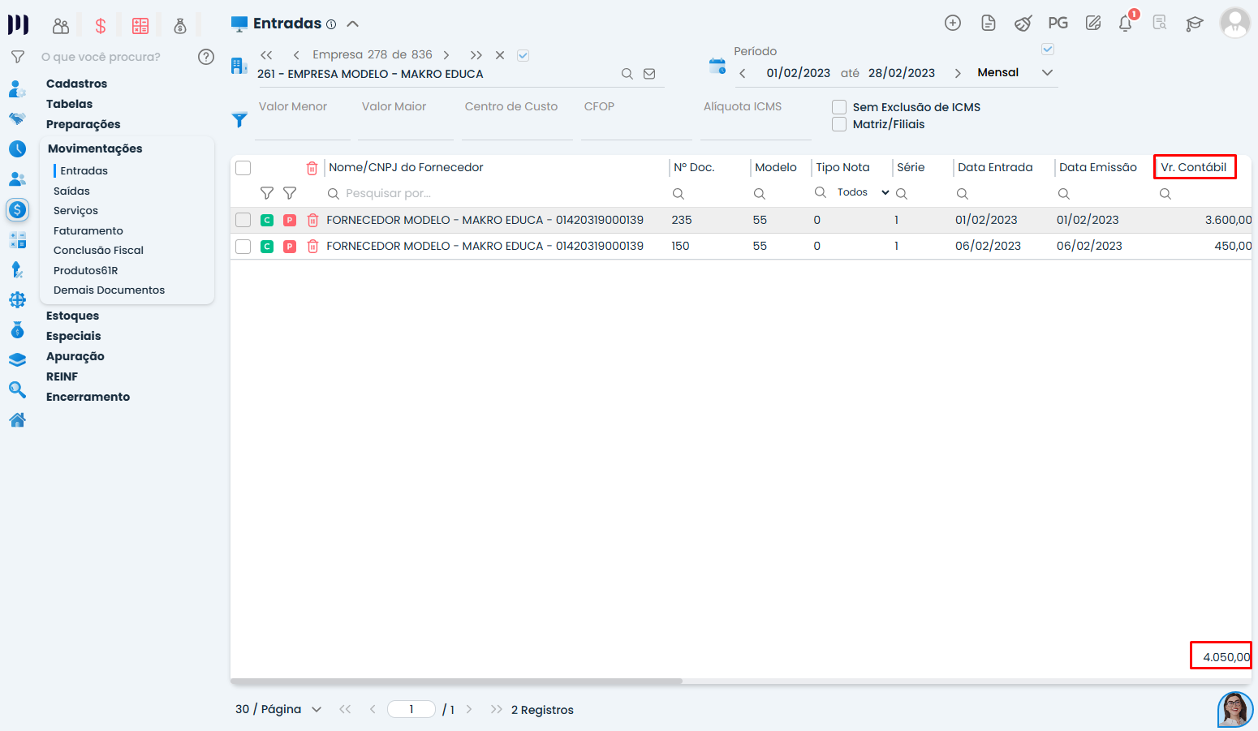Open Saídas in the Movimentações menu
Image resolution: width=1258 pixels, height=731 pixels.
pyautogui.click(x=71, y=191)
